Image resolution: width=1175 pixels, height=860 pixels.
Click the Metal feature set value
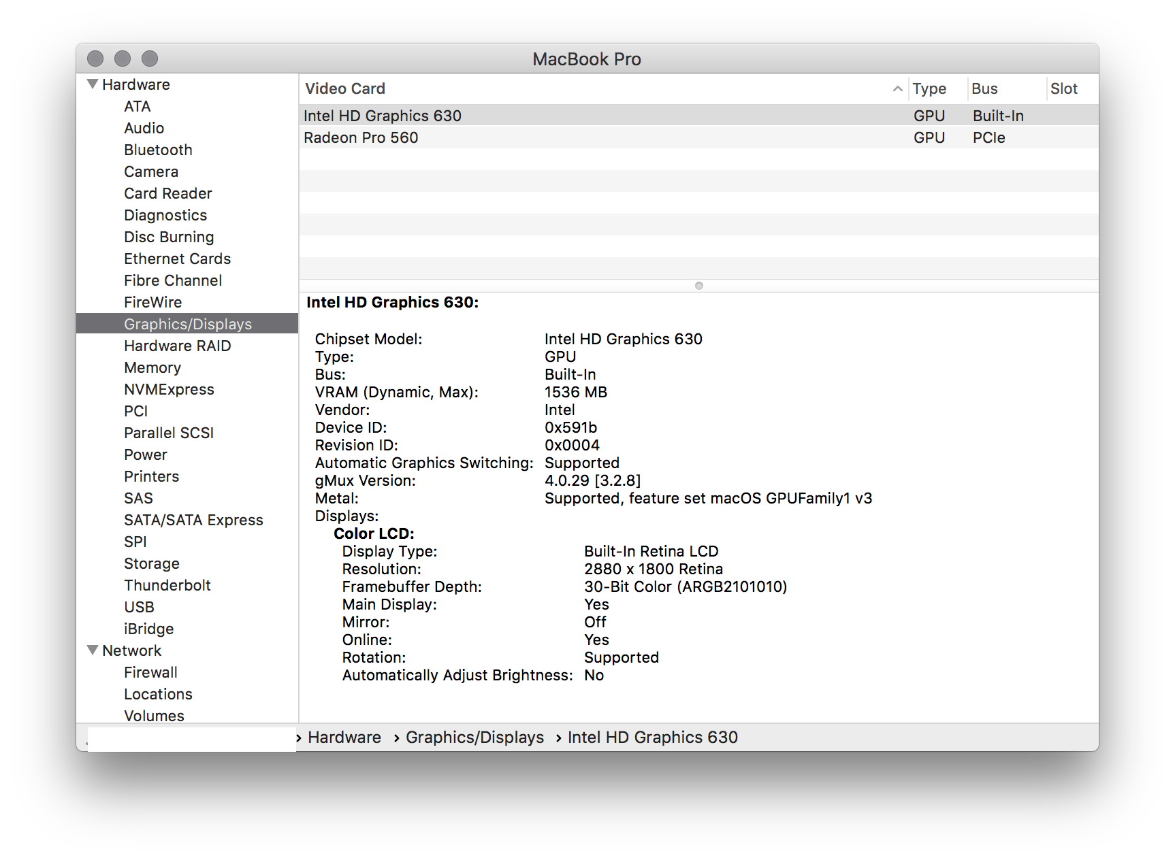click(x=708, y=498)
